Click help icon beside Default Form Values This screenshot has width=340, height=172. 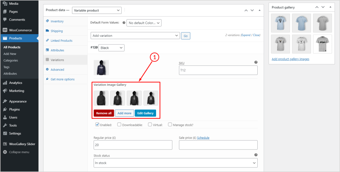124,23
